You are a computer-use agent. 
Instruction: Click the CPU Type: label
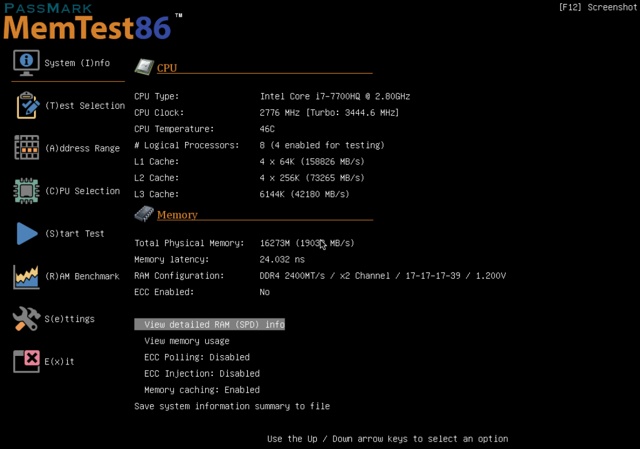point(157,97)
